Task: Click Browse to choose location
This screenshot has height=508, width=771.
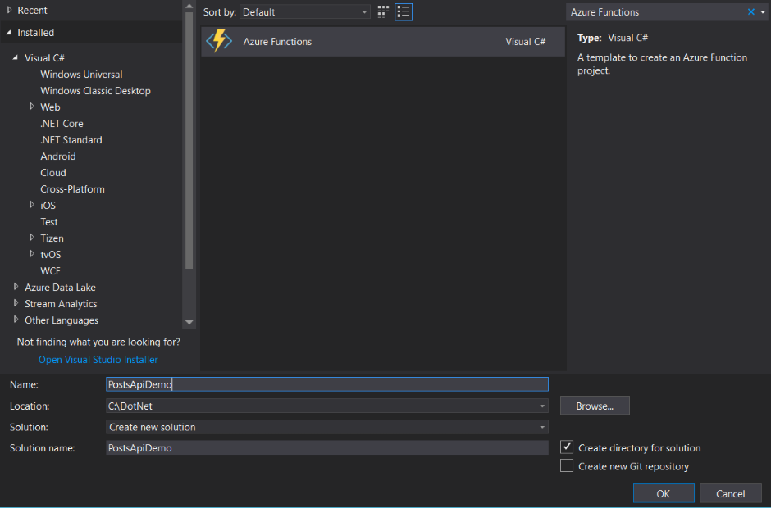Action: point(595,406)
